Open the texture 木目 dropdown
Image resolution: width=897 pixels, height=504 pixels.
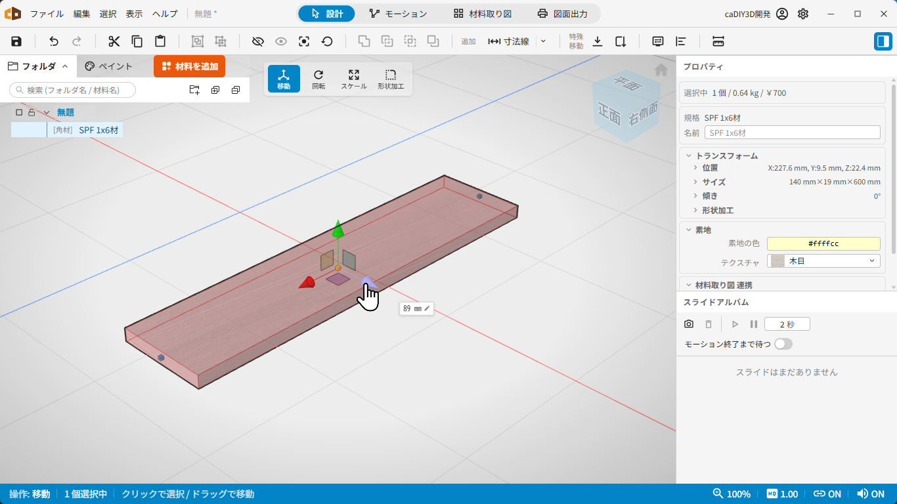pos(823,261)
